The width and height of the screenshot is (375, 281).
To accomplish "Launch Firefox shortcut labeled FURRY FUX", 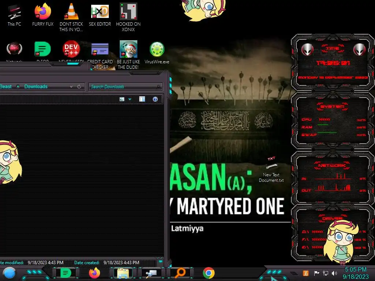I will click(43, 15).
